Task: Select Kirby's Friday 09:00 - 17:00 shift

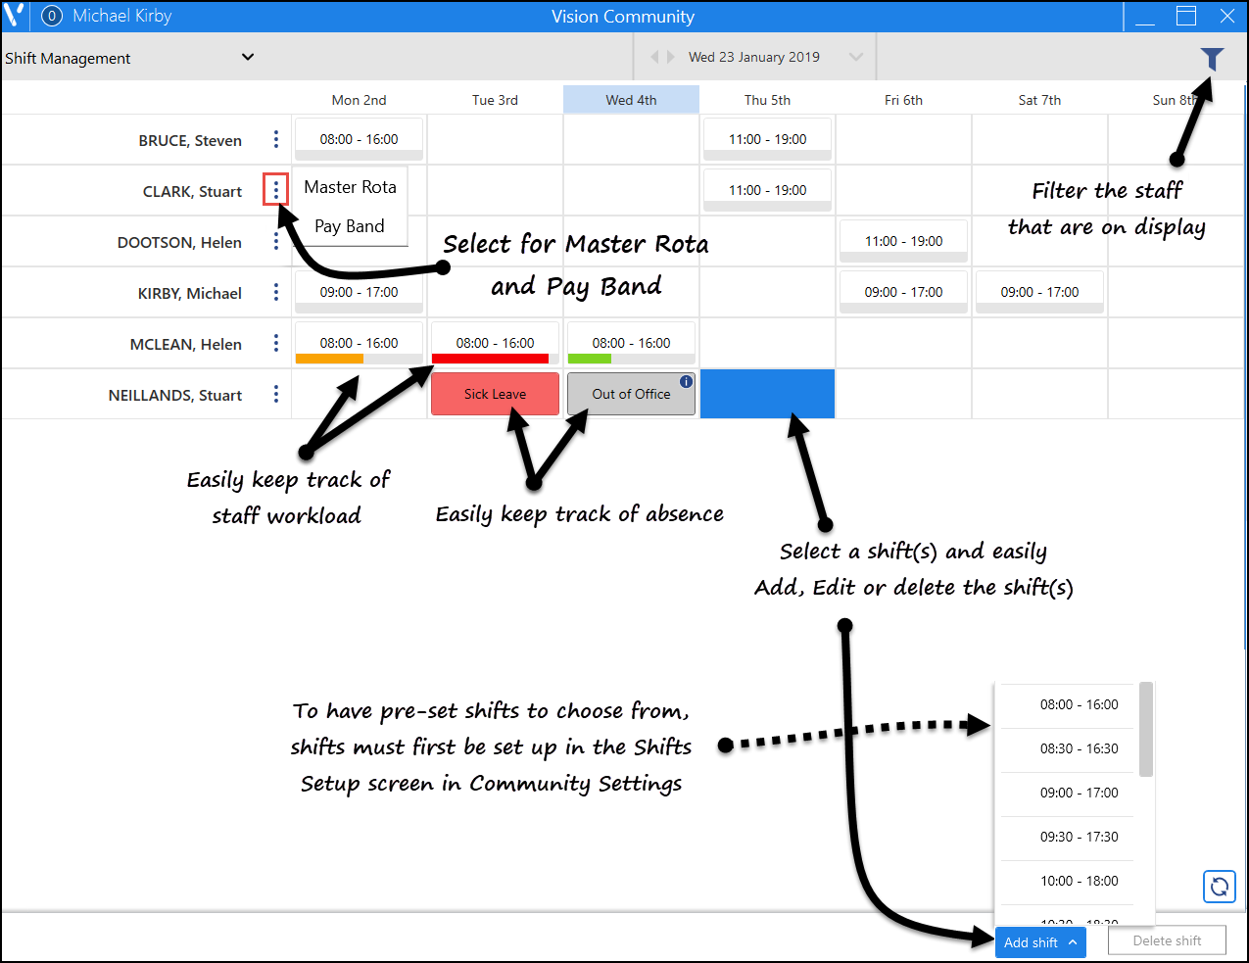Action: (903, 292)
